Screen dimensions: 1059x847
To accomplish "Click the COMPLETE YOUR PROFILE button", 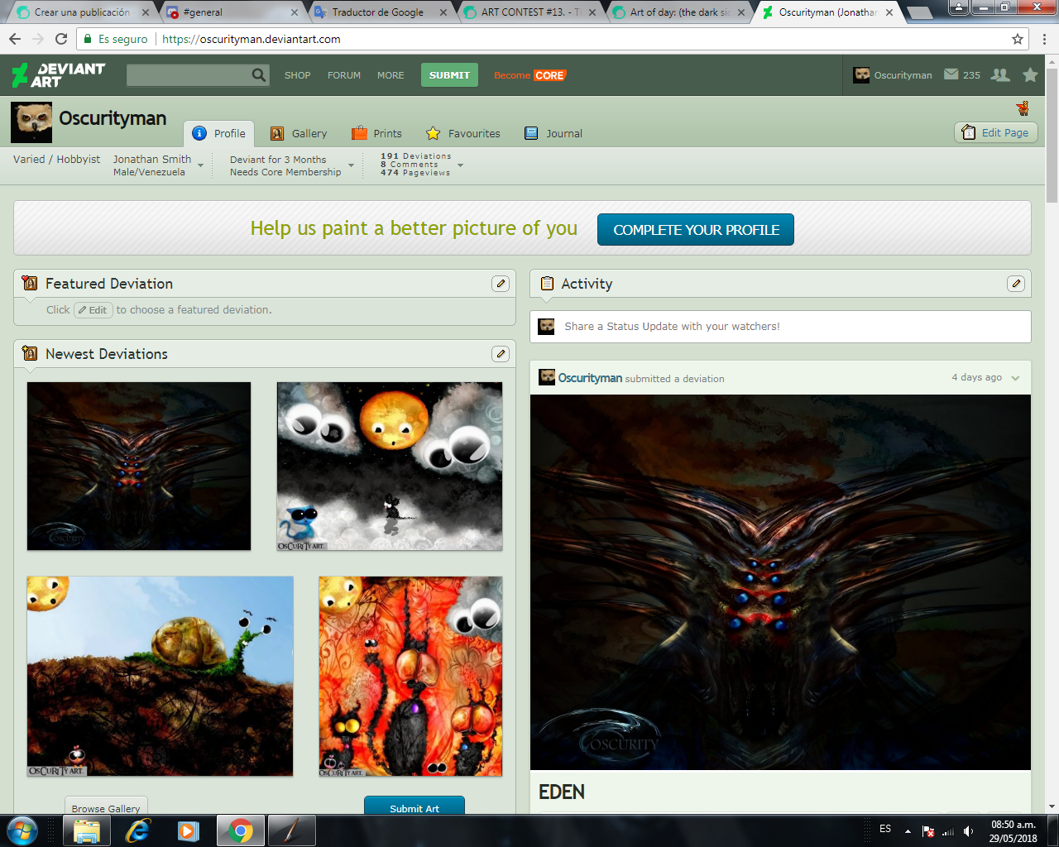I will pyautogui.click(x=696, y=230).
